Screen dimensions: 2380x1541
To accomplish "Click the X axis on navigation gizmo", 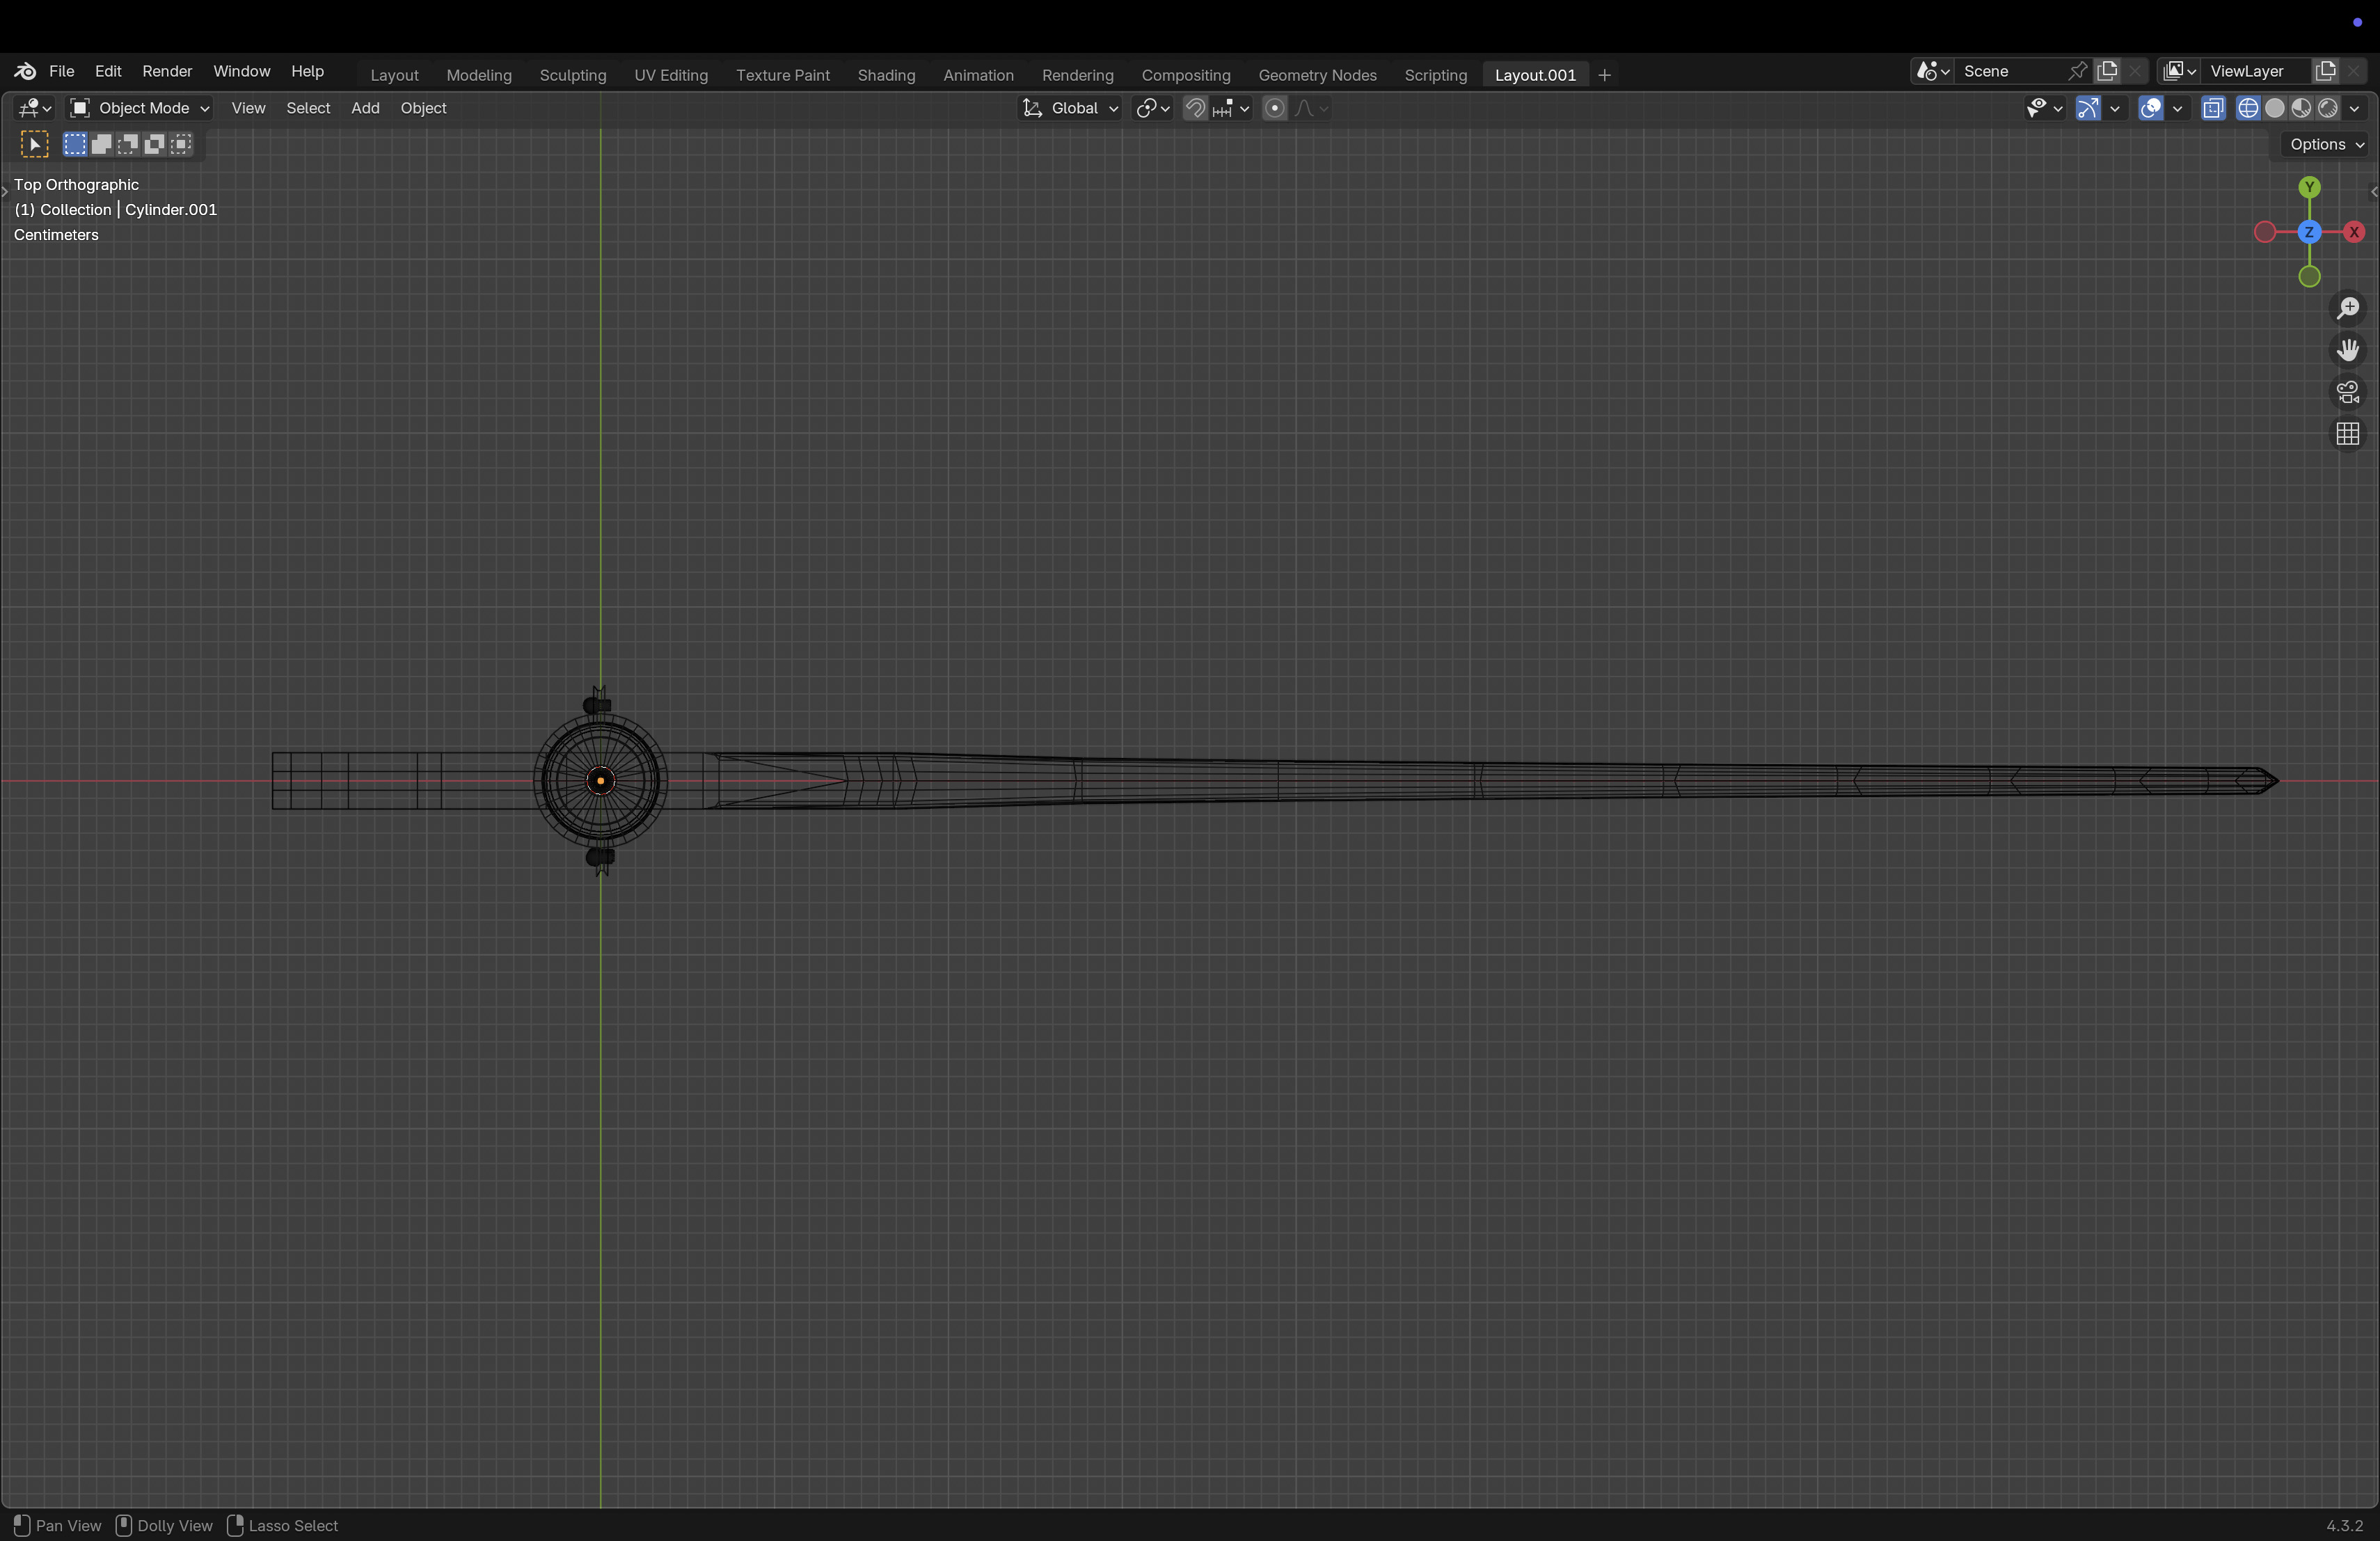I will 2354,232.
